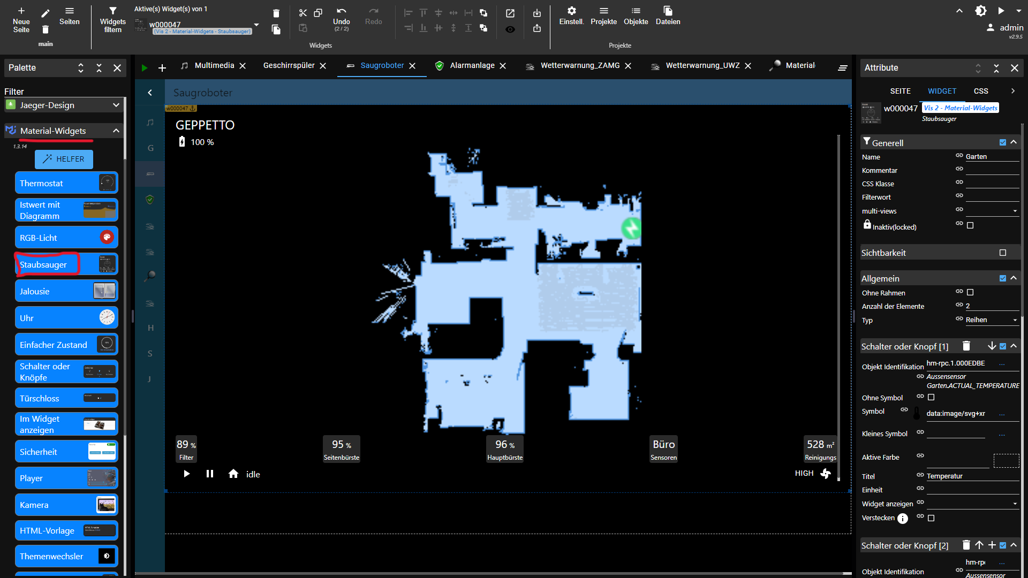Add a new view with plus icon
The width and height of the screenshot is (1028, 578).
pos(162,68)
